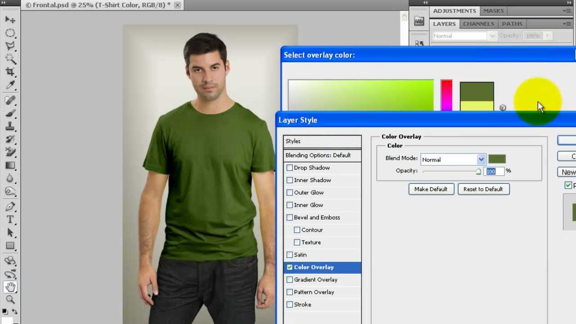The image size is (576, 324).
Task: Click the New Style button
Action: (x=567, y=172)
